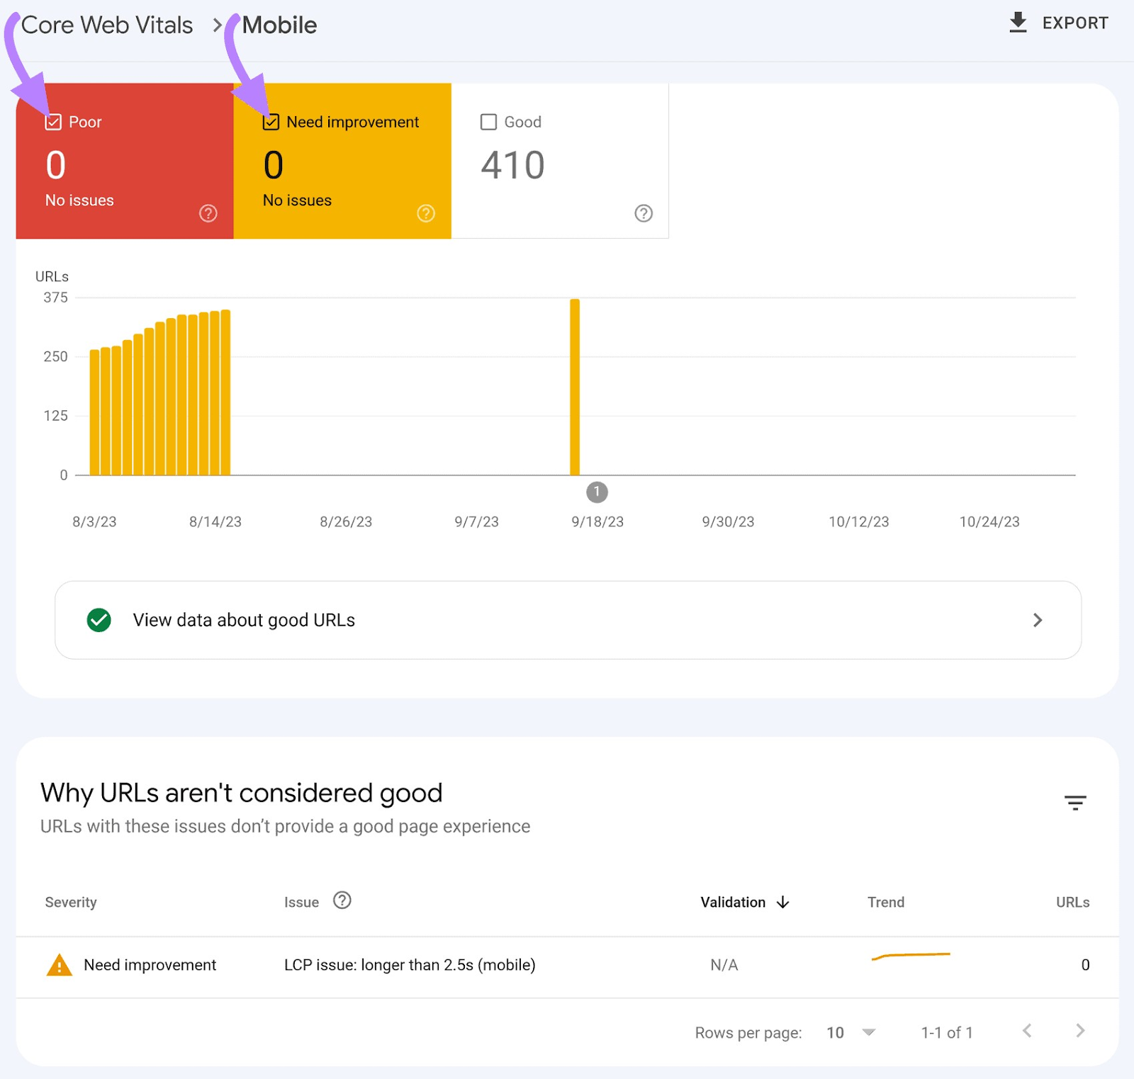Click the annotation marker labeled 1
Screen dimensions: 1134x1079
(597, 492)
